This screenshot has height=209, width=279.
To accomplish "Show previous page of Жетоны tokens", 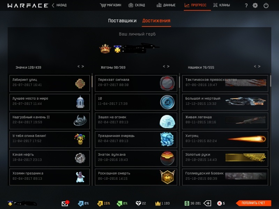I will [164, 66].
